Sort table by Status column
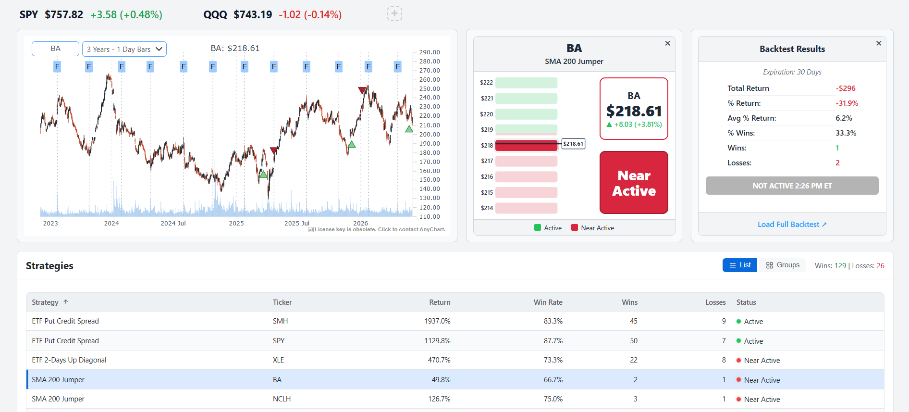 click(x=746, y=302)
